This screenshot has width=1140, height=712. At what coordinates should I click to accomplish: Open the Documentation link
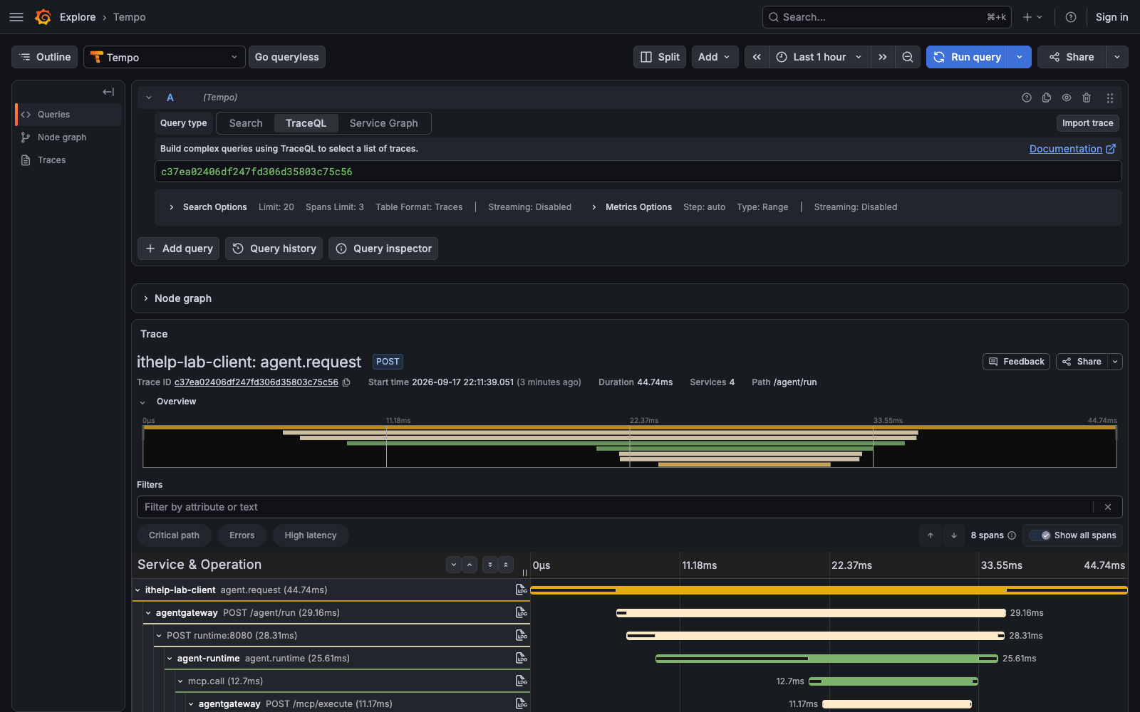(x=1072, y=149)
